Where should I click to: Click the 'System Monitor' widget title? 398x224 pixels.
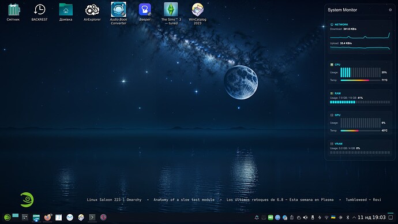(342, 10)
